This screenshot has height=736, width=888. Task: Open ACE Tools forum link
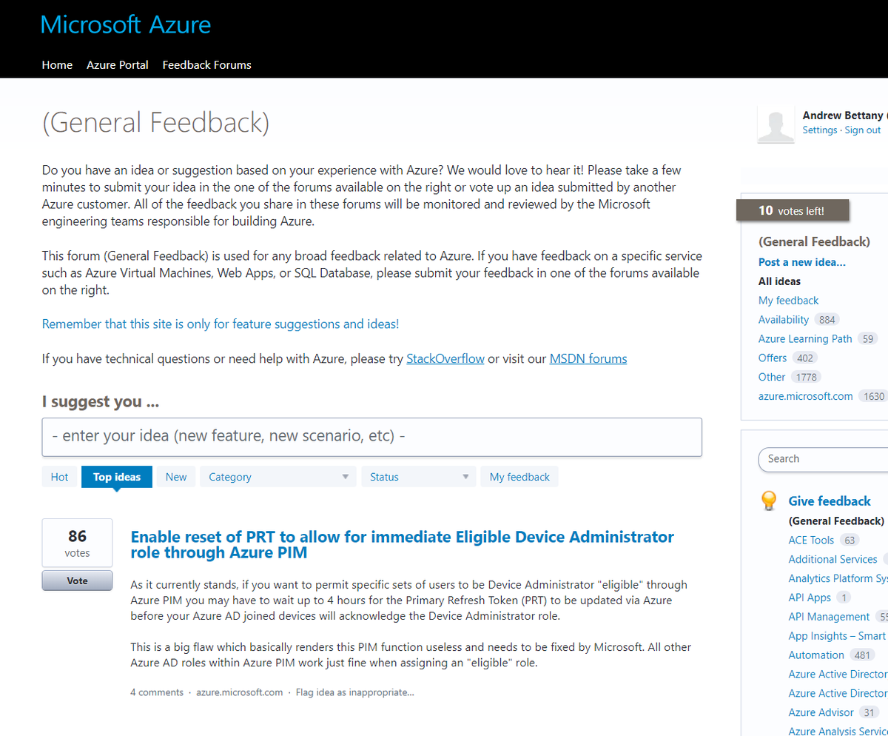(x=811, y=541)
